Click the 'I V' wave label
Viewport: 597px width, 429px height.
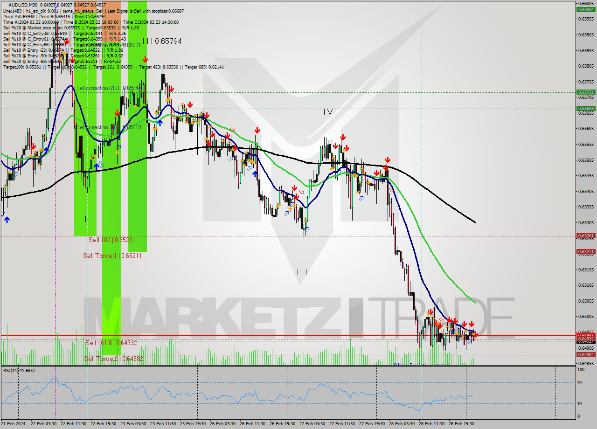[x=328, y=112]
